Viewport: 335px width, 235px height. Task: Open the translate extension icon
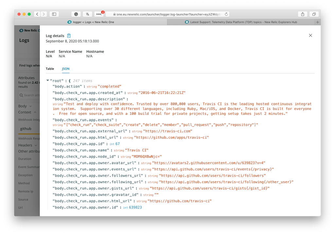point(87,14)
